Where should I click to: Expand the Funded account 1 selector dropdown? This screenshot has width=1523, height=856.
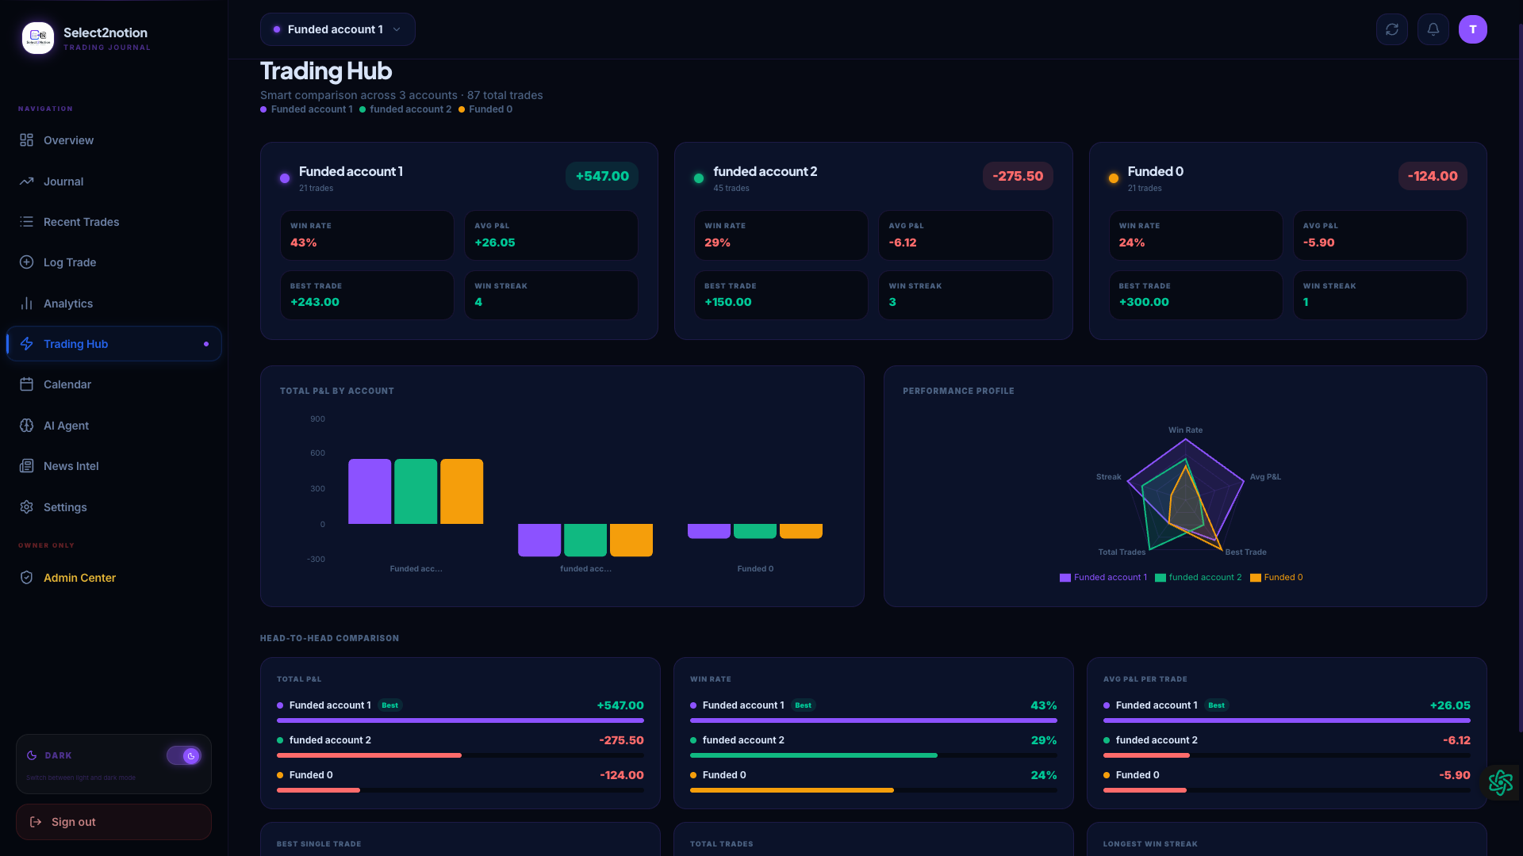(337, 29)
